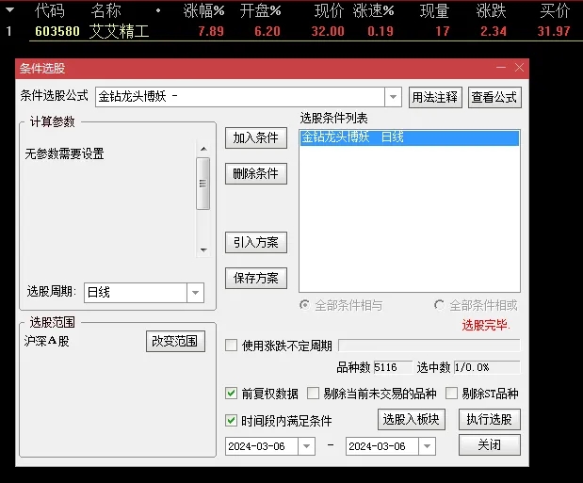Click the scroll down arrow in 计算参数 panel
Screen dimensions: 583x483
tap(202, 250)
